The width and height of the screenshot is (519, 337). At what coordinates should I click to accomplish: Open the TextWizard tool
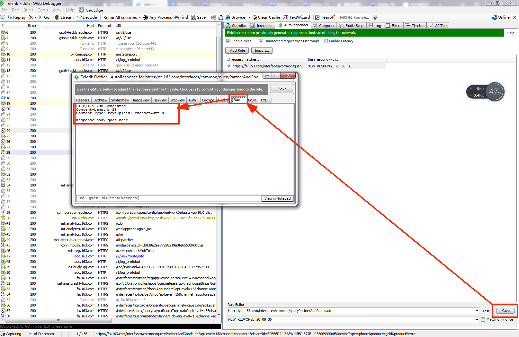pos(296,17)
